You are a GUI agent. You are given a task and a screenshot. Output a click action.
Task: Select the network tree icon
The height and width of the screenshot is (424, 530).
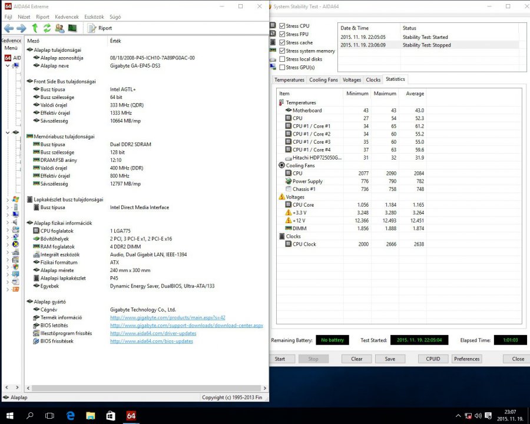(x=15, y=237)
